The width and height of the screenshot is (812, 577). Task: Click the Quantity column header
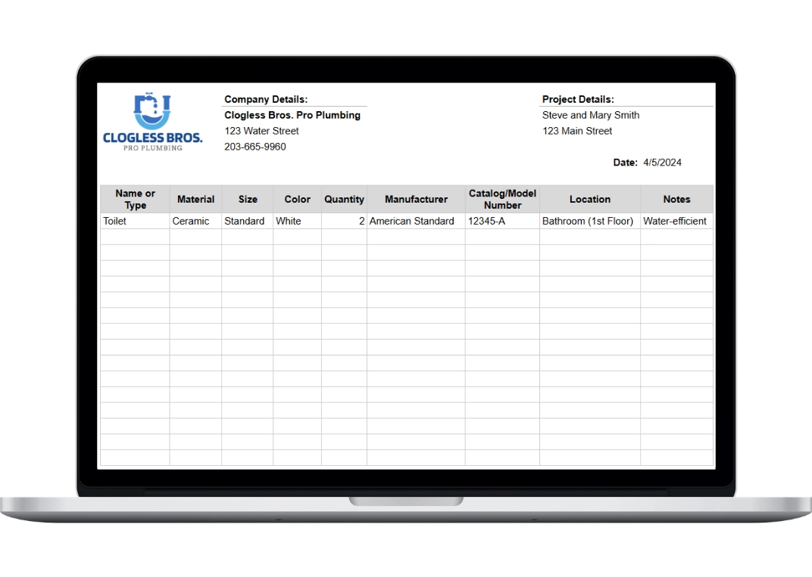pyautogui.click(x=344, y=200)
